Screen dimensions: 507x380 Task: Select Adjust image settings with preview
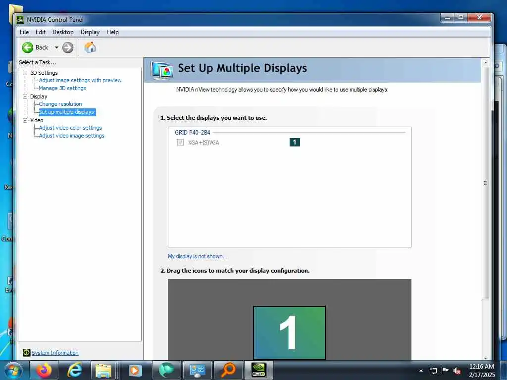click(80, 80)
